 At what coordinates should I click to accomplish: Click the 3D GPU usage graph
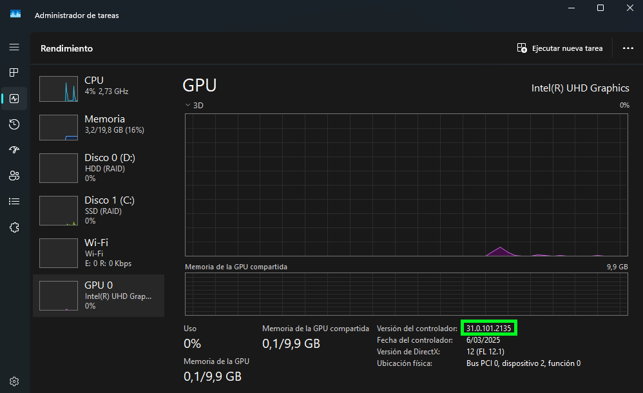tap(406, 186)
